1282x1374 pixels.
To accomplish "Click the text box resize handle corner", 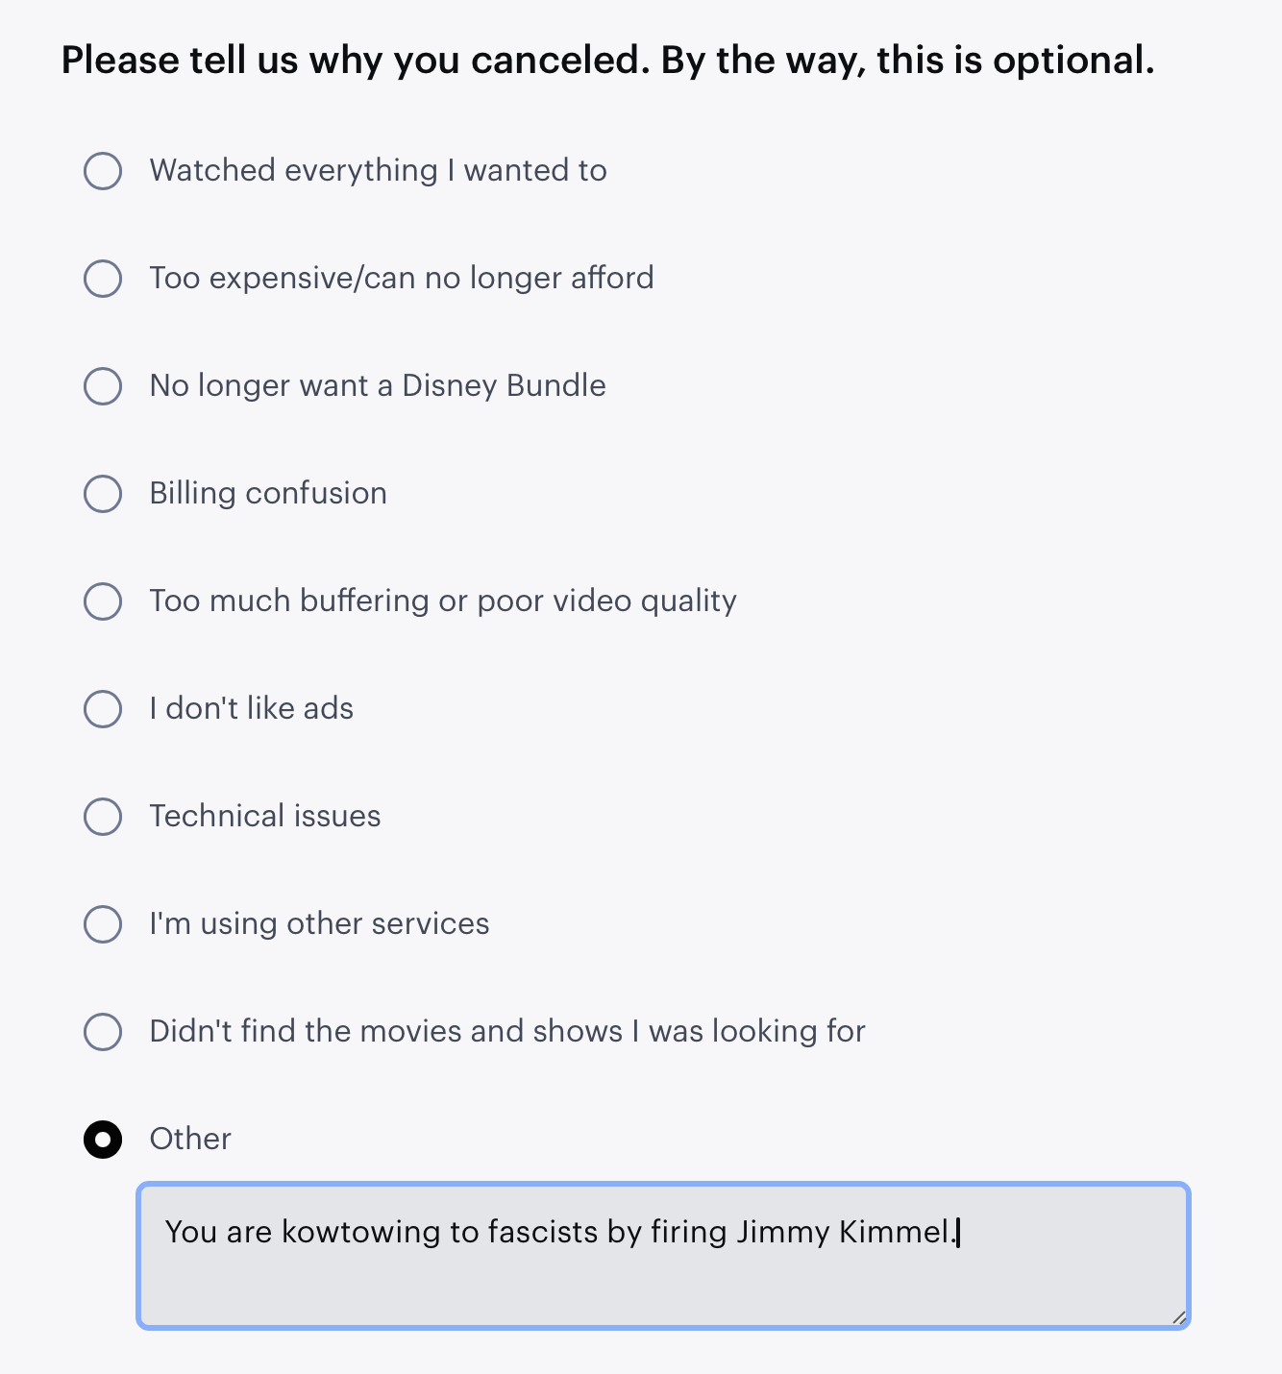I will pos(1179,1317).
